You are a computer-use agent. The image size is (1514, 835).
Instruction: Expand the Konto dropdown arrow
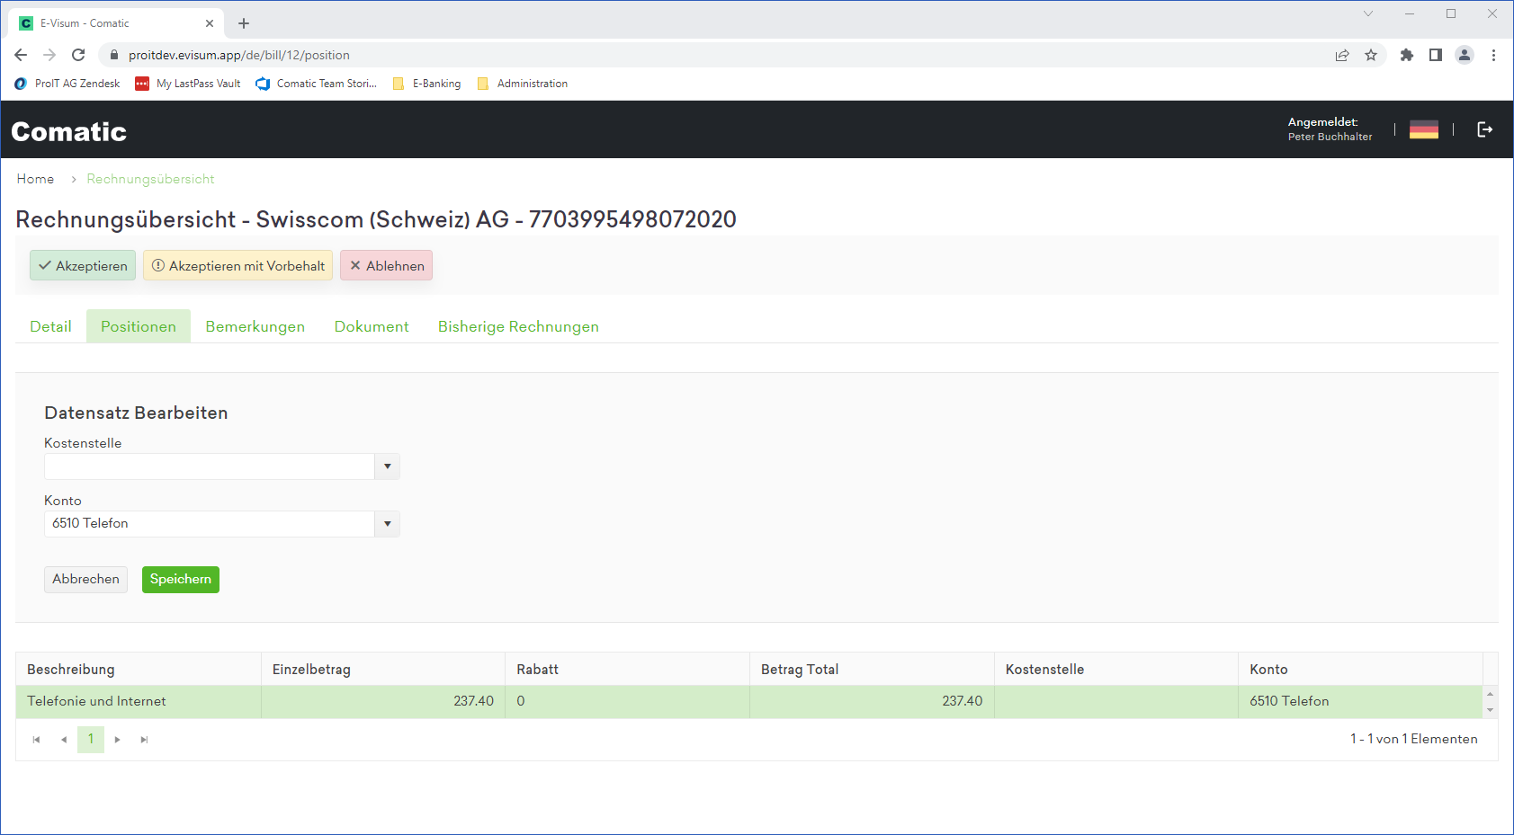click(x=388, y=524)
